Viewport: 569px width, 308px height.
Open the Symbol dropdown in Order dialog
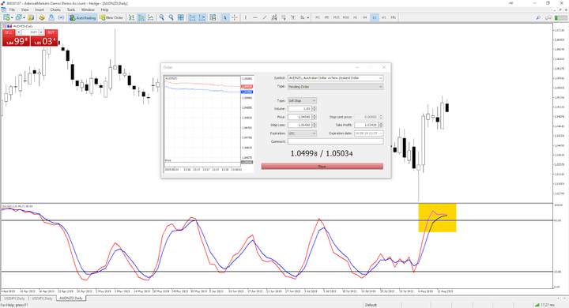coord(335,78)
